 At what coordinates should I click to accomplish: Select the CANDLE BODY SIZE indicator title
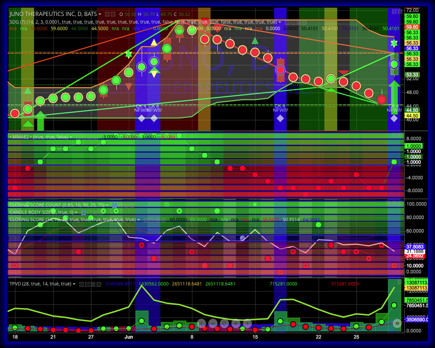(41, 212)
